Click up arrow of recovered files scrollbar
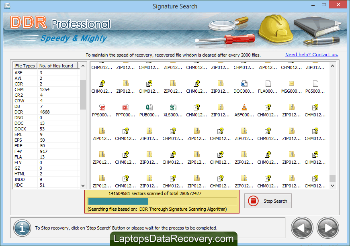The image size is (350, 246). [x=332, y=66]
